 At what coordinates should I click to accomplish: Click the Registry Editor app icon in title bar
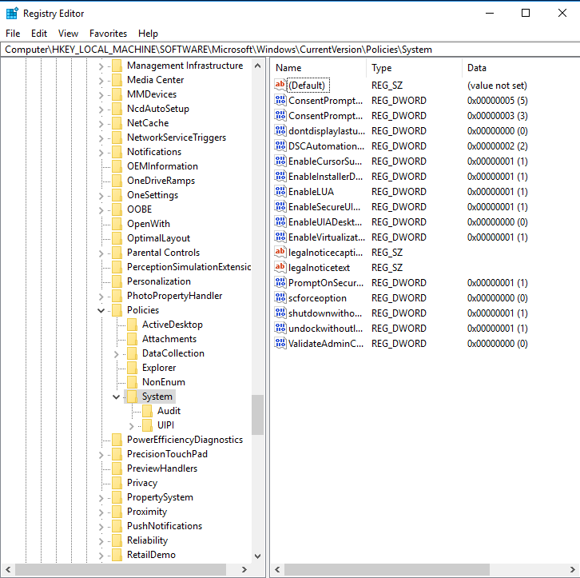tap(12, 14)
